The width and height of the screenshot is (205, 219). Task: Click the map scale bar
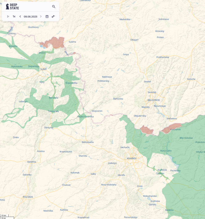pos(7,217)
